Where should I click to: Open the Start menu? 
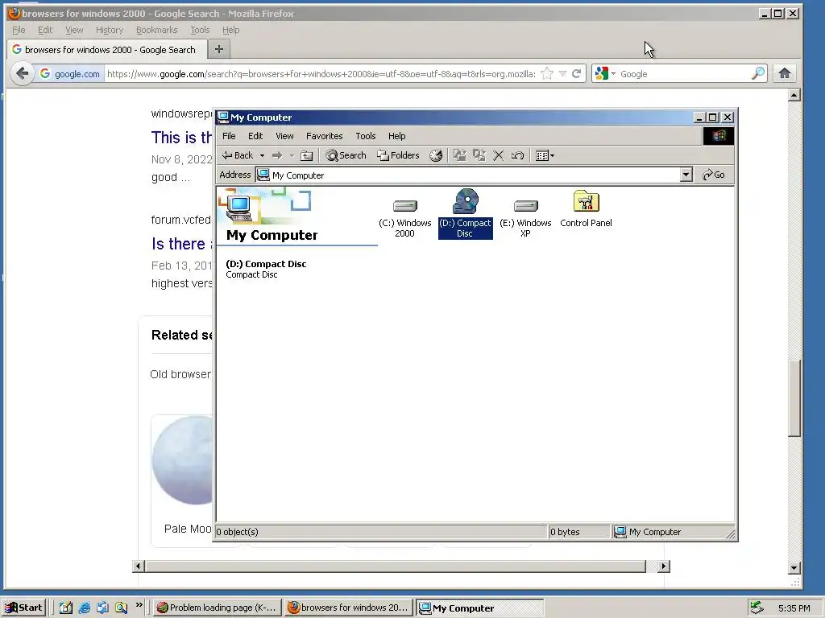click(24, 608)
